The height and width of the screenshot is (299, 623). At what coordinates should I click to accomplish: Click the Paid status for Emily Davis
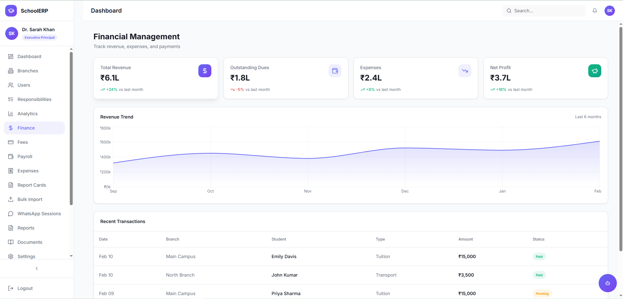point(539,256)
